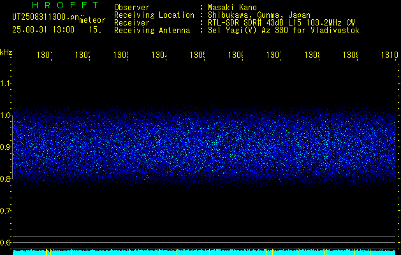Click the 0.7 frequency axis label
This screenshot has height=255, width=401.
click(x=6, y=211)
